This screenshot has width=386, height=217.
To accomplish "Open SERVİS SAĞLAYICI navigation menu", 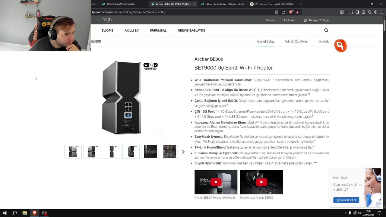I will 191,30.
